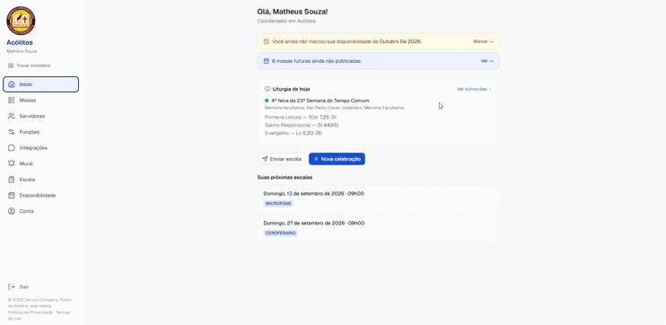This screenshot has width=666, height=325.
Task: Click the Olá, Matheus Souza! greeting
Action: point(293,12)
